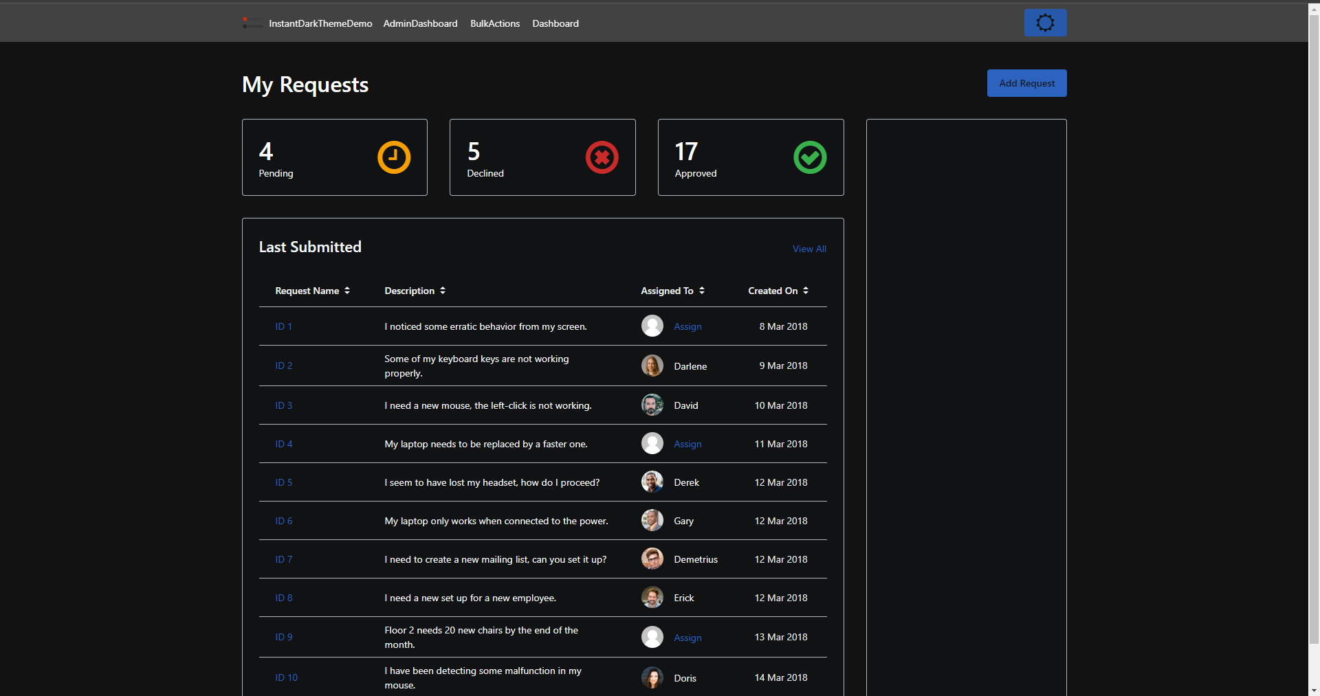Open the BulkActions page
This screenshot has height=696, width=1320.
[494, 23]
